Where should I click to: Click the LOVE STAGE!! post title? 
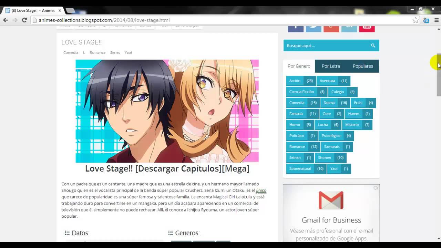point(82,42)
